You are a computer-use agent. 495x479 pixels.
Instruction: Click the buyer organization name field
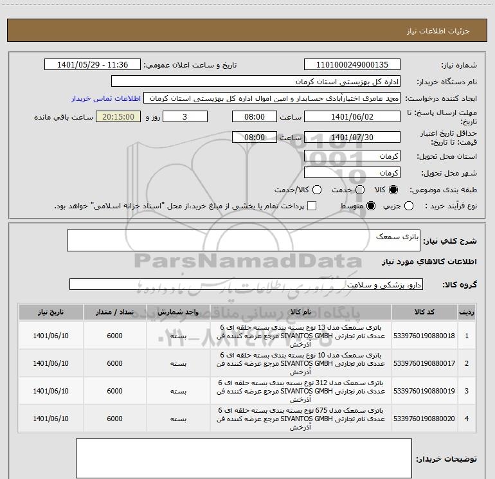(256, 82)
